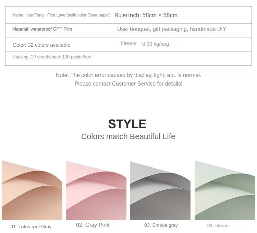Screen dimensions: 257x233
Task: Click the '02. Gray Pink' label
Action: click(x=93, y=225)
